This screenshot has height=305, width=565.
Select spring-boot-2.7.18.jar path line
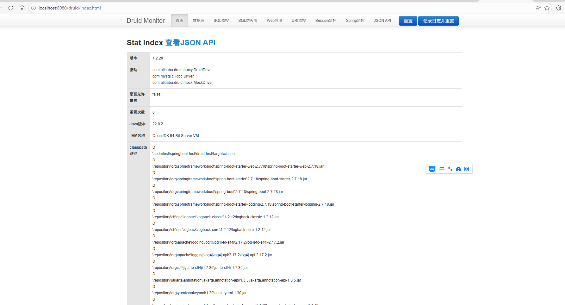pos(218,192)
